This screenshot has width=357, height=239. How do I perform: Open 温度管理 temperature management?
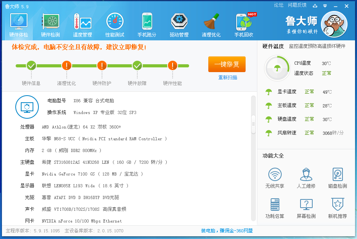coord(82,25)
